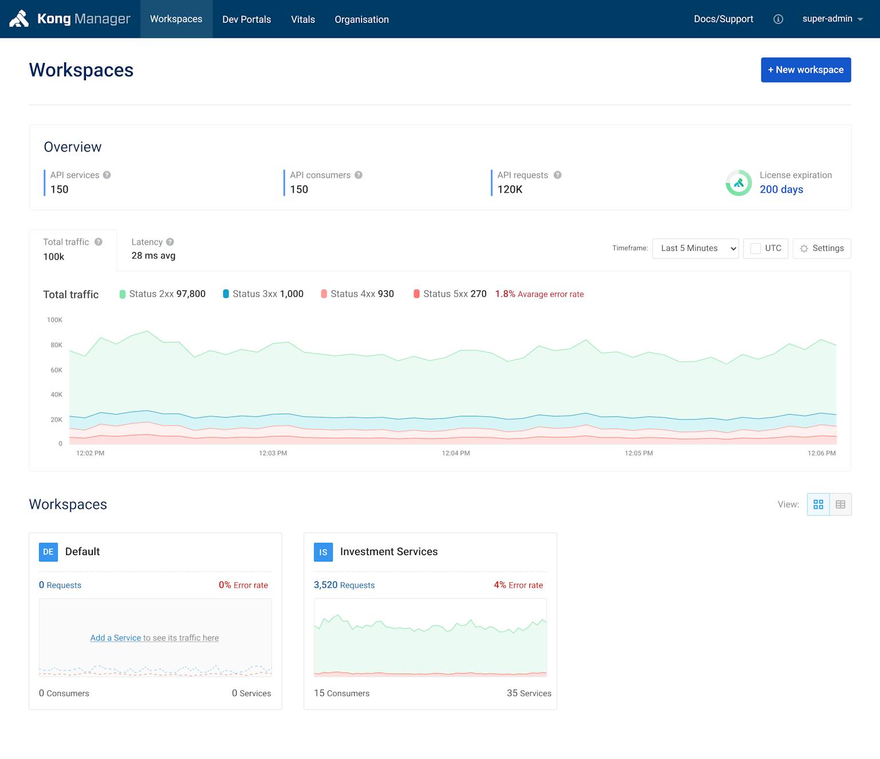Viewport: 880px width, 759px height.
Task: Switch to list view of workspaces
Action: (x=840, y=505)
